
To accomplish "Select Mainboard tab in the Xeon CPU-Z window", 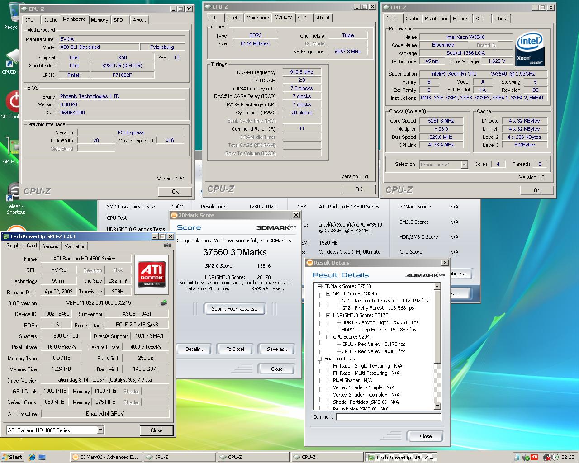I will [x=436, y=19].
